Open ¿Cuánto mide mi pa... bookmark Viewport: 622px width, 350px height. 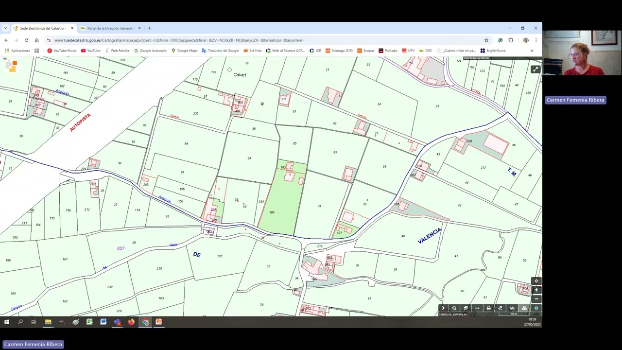(456, 51)
